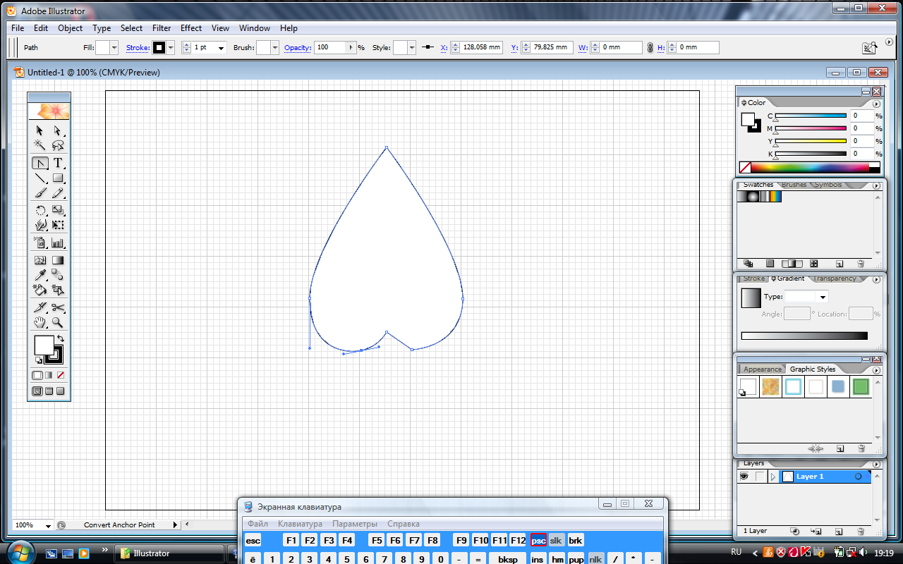Viewport: 903px width, 564px height.
Task: Select the Paintbrush tool
Action: pos(40,192)
